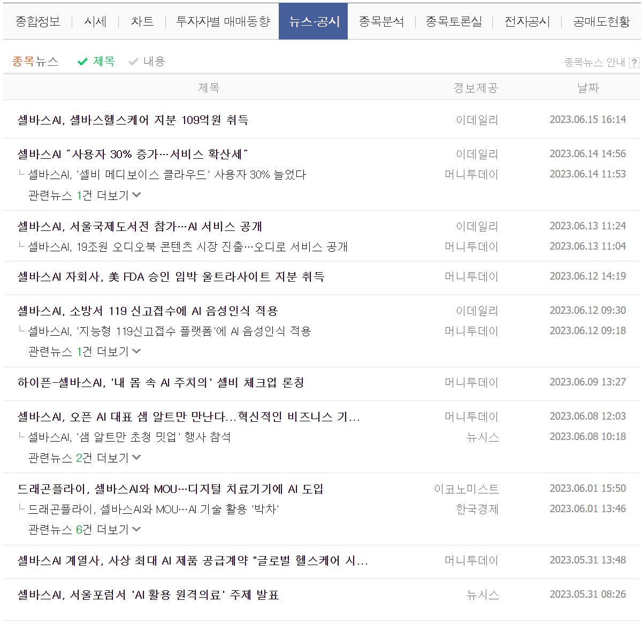Screen dimensions: 642x625
Task: Click the date 2023.05.31 08:26
Action: click(587, 595)
